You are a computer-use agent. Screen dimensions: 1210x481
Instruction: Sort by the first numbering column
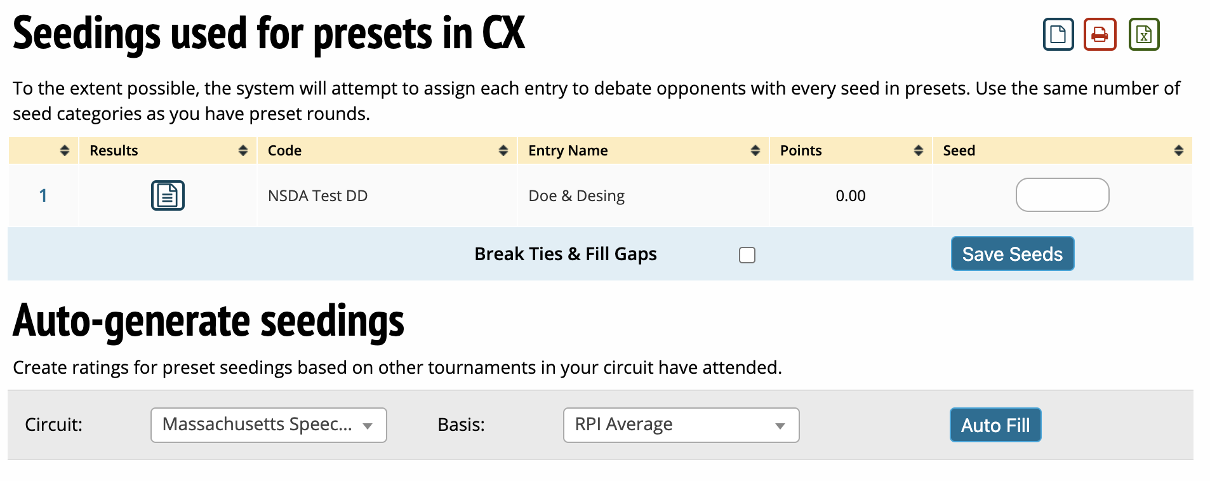64,150
